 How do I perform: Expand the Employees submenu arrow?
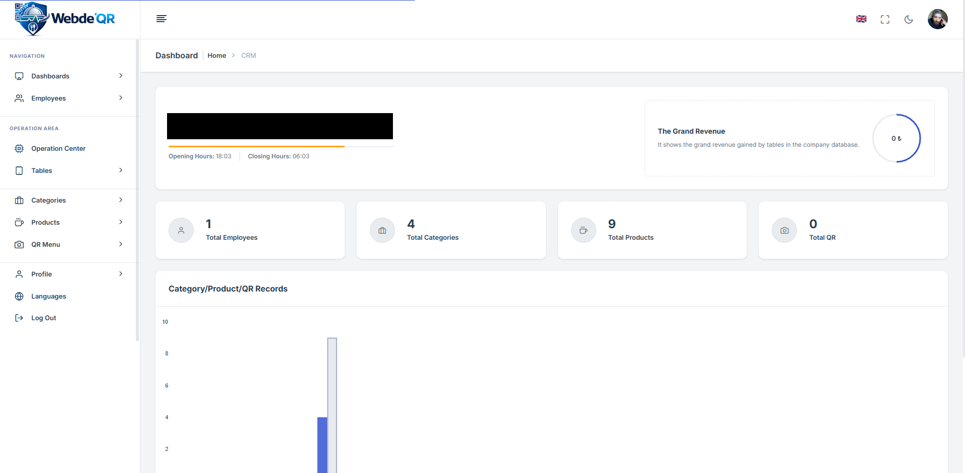121,98
